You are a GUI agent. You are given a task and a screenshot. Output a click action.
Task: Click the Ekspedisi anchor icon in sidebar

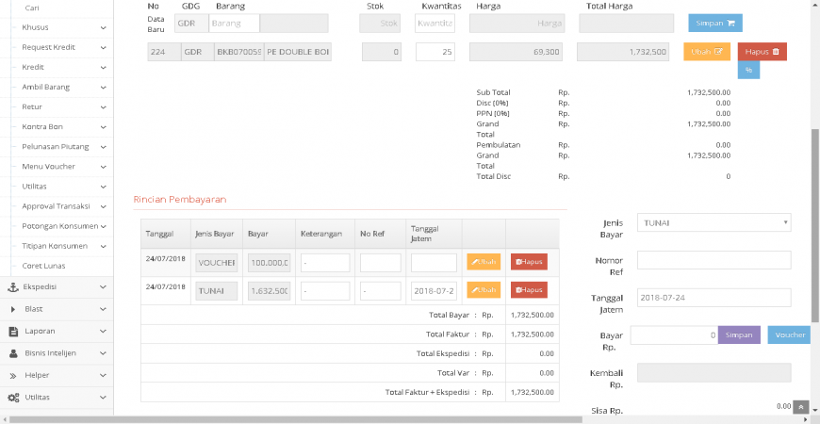(x=13, y=286)
